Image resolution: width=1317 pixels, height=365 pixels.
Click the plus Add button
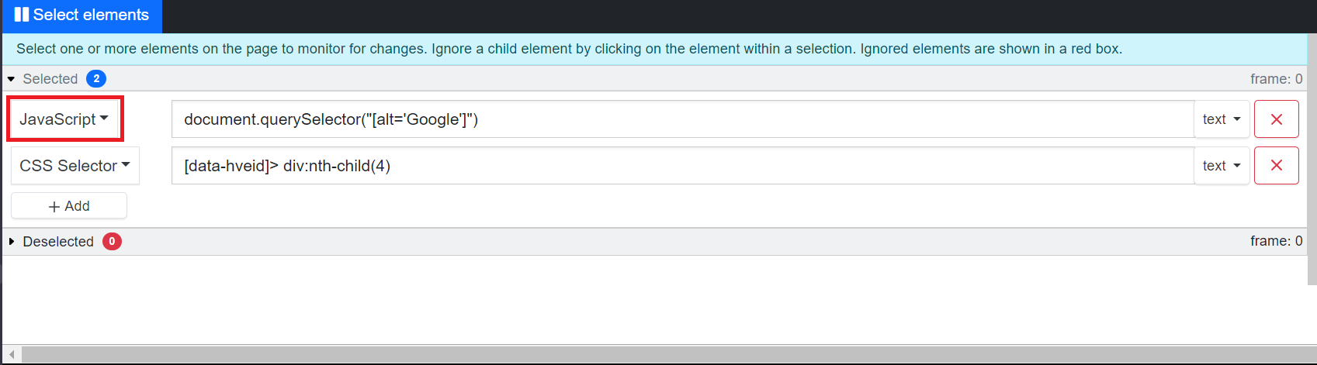[x=69, y=206]
